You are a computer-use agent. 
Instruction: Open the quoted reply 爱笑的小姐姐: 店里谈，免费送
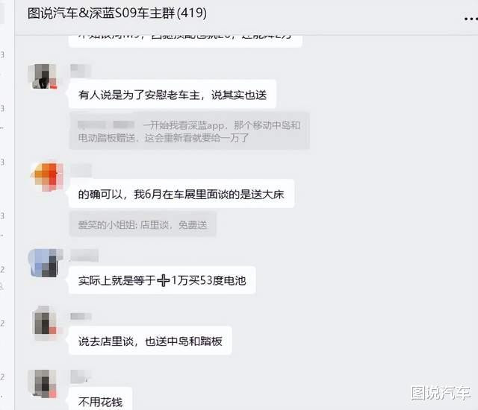(143, 225)
